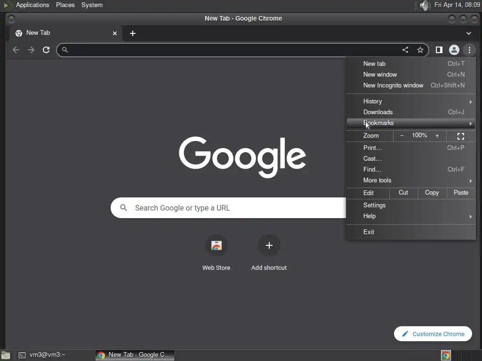
Task: Click the 100% zoom level value
Action: click(x=419, y=135)
